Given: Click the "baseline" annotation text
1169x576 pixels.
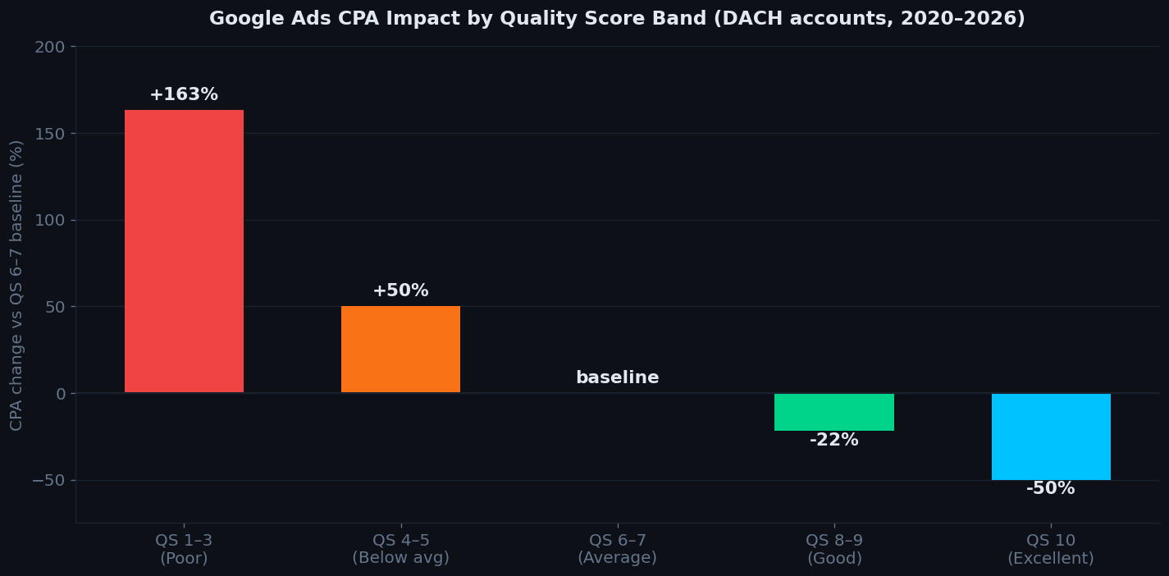Looking at the screenshot, I should coord(617,378).
